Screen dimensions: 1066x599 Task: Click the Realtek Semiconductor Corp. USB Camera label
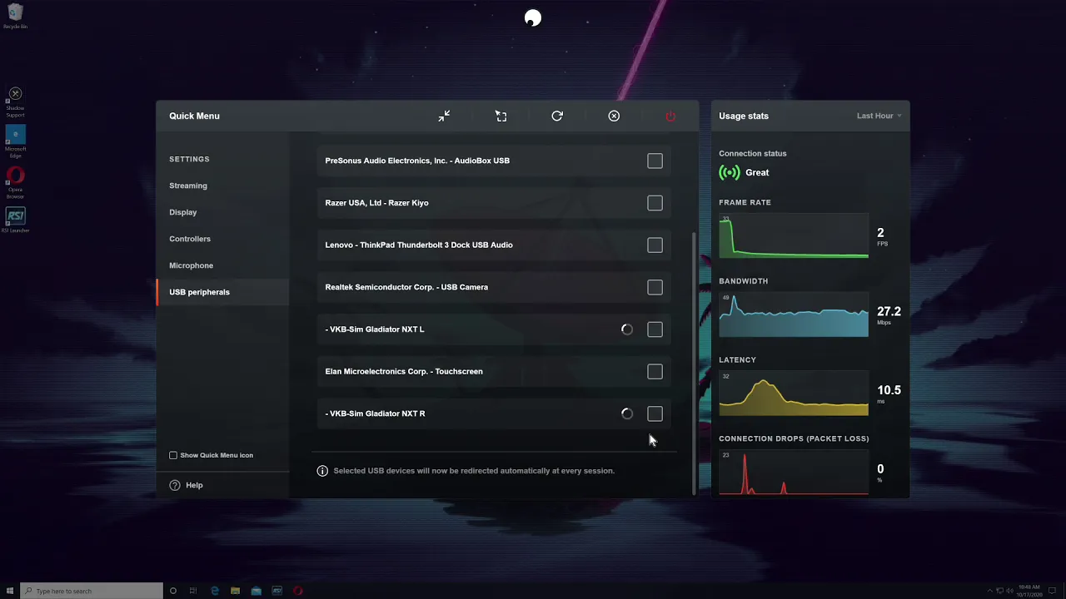[x=406, y=287]
